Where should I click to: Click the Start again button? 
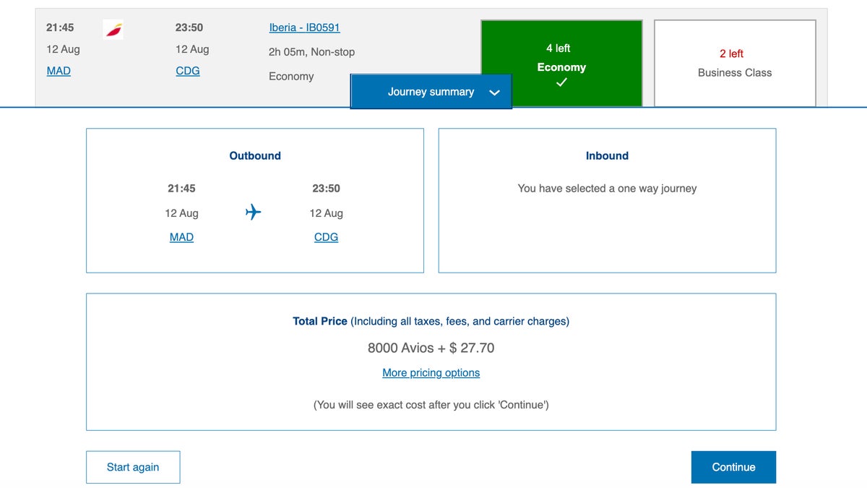(133, 467)
